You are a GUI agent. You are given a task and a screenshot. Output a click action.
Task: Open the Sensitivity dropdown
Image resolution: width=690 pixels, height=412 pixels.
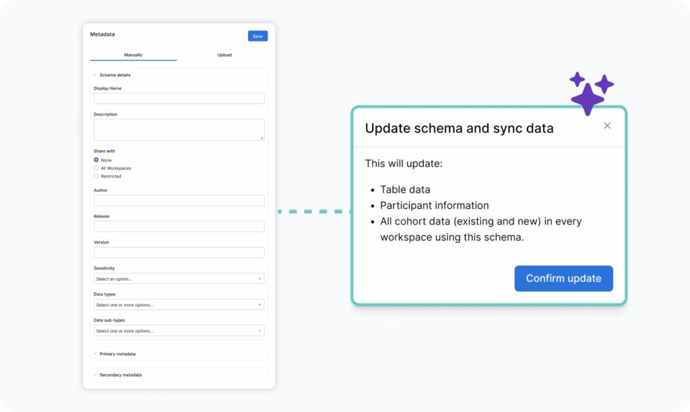[x=179, y=279]
